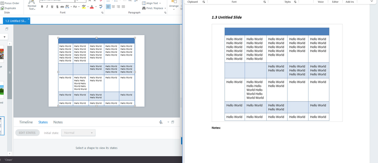Screen dimensions: 378x163
Task: Center align text in Paragraph group
Action: [x=113, y=7]
